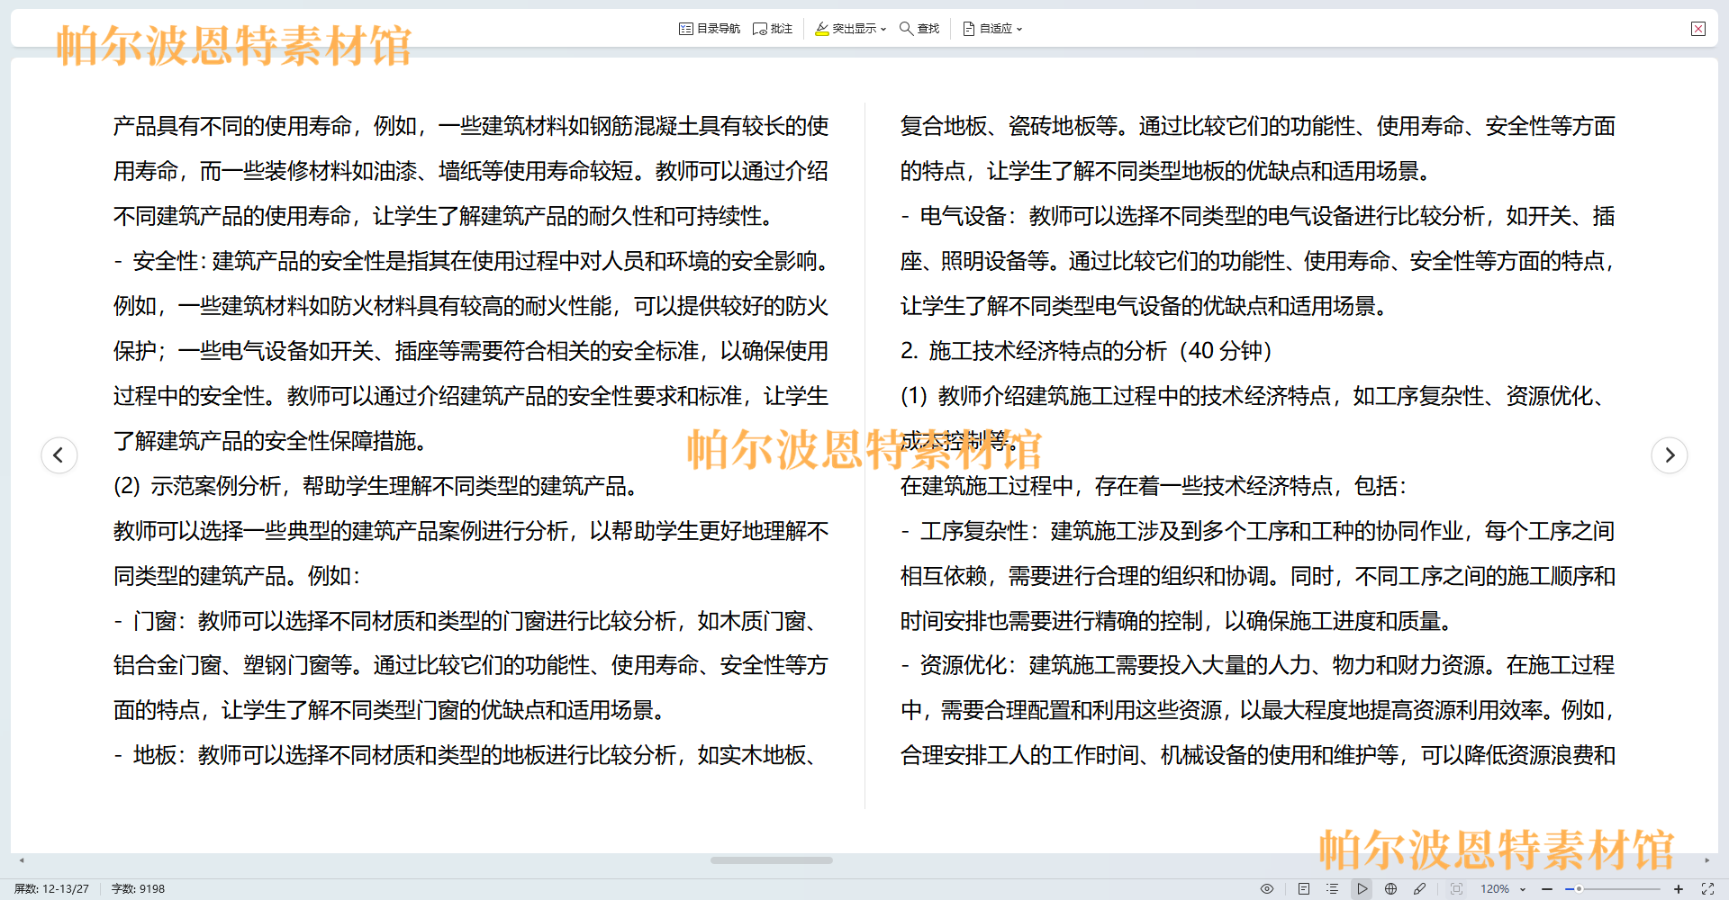Click the line '在建筑施工过程中，存在着一些'
Viewport: 1729px width, 900px height.
(x=1154, y=486)
